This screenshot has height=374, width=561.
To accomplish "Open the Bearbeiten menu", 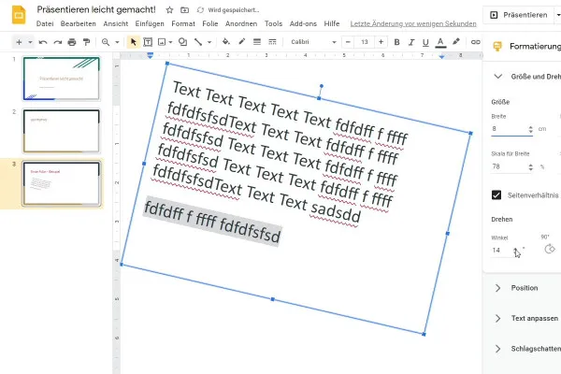I will click(x=79, y=23).
